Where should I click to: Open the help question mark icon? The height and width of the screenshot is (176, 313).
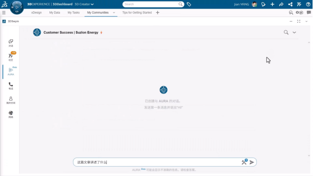coord(308,4)
